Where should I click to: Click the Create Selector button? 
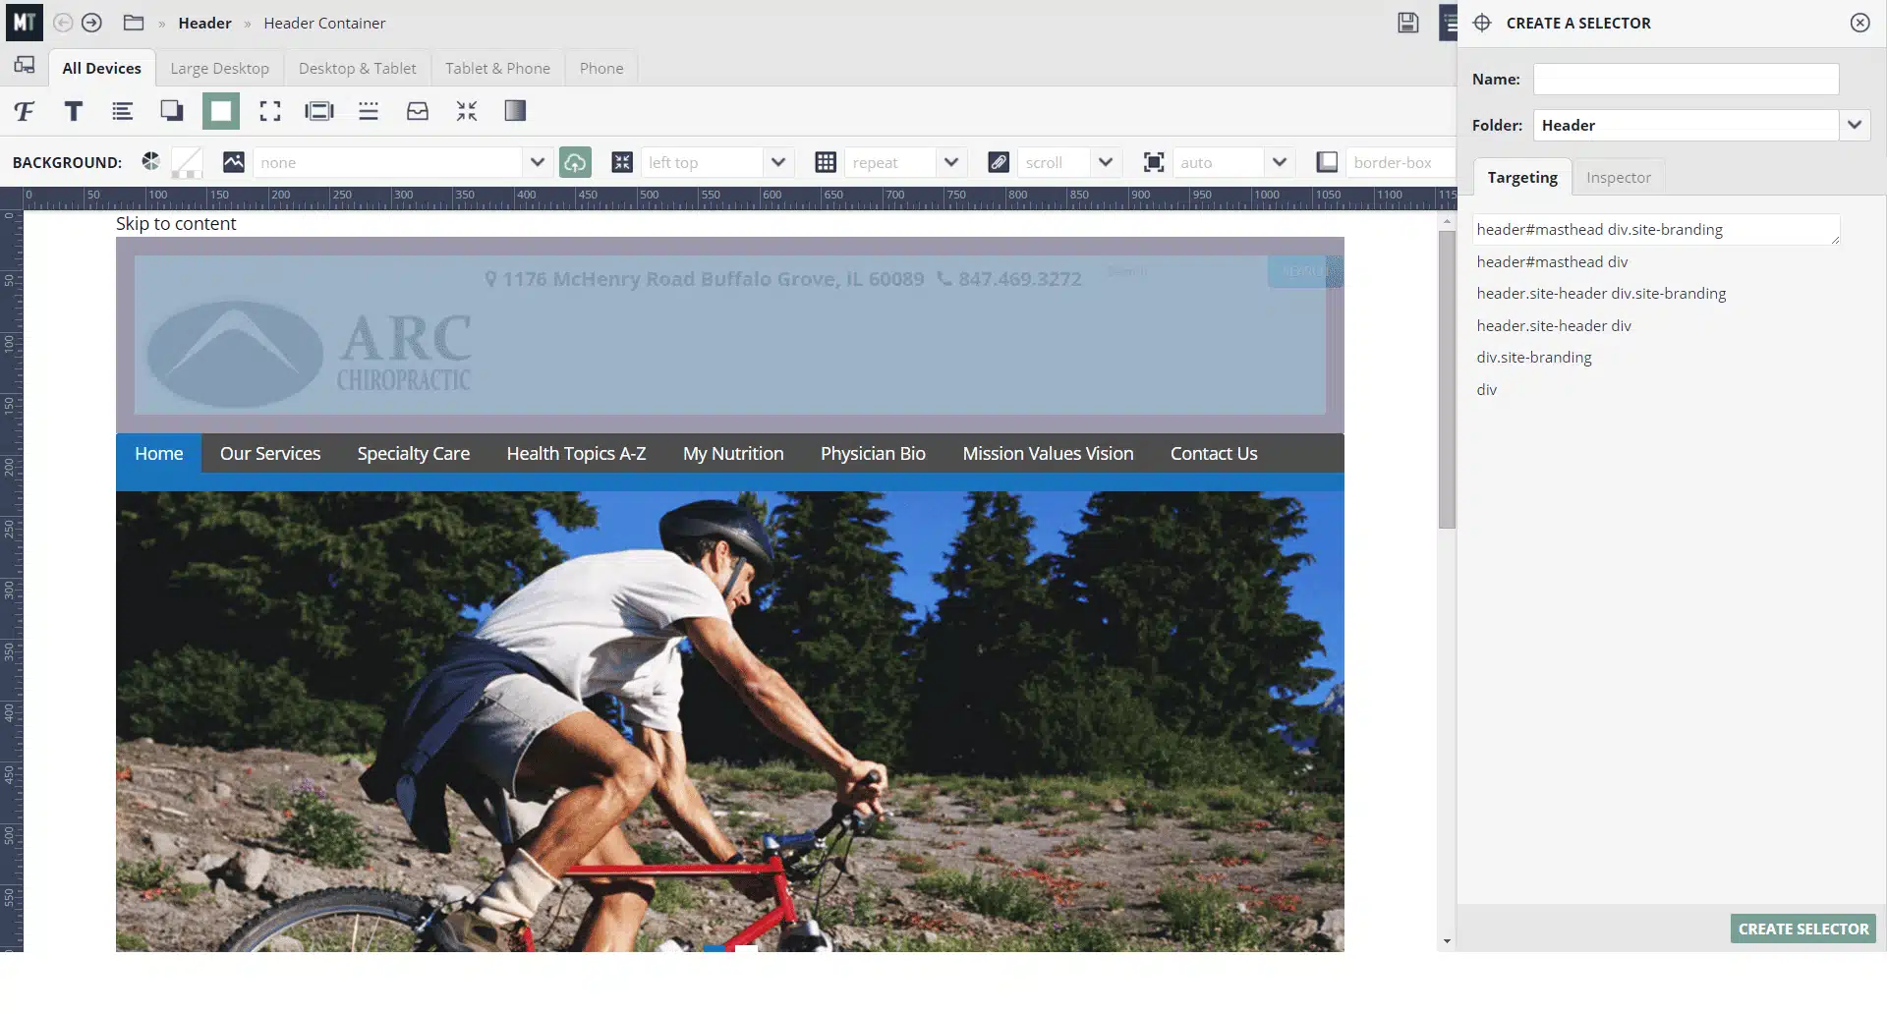pos(1802,929)
